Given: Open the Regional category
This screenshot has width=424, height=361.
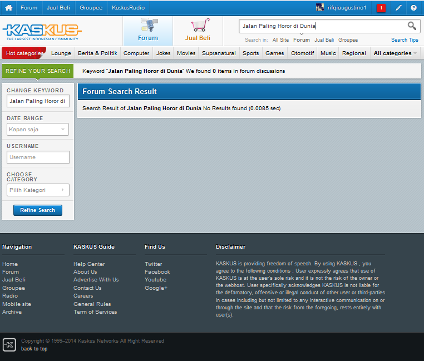Looking at the screenshot, I should click(x=354, y=53).
